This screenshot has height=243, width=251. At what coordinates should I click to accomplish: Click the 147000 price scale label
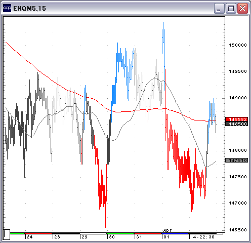pyautogui.click(x=238, y=203)
